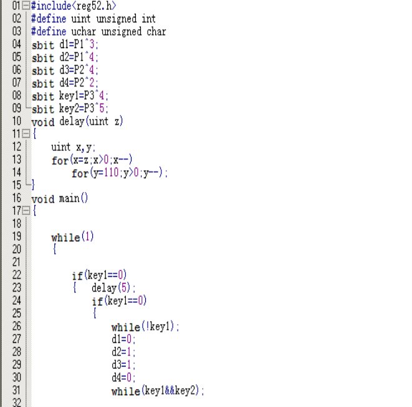The image size is (412, 407).
Task: Click the 'while(!key1);' statement
Action: tap(145, 327)
